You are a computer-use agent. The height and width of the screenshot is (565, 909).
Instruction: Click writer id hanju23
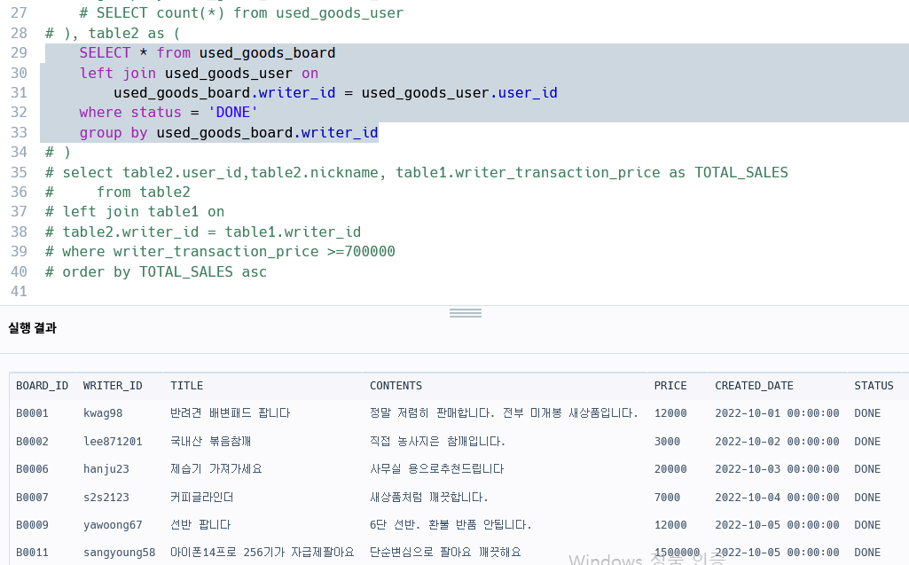pos(106,468)
